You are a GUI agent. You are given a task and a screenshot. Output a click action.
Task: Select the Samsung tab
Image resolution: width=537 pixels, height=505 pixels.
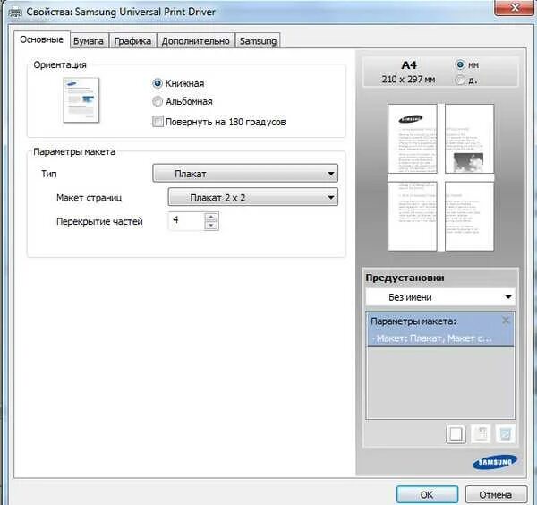[259, 41]
